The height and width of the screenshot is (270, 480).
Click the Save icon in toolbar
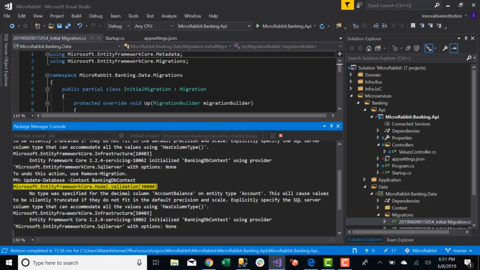[59, 26]
